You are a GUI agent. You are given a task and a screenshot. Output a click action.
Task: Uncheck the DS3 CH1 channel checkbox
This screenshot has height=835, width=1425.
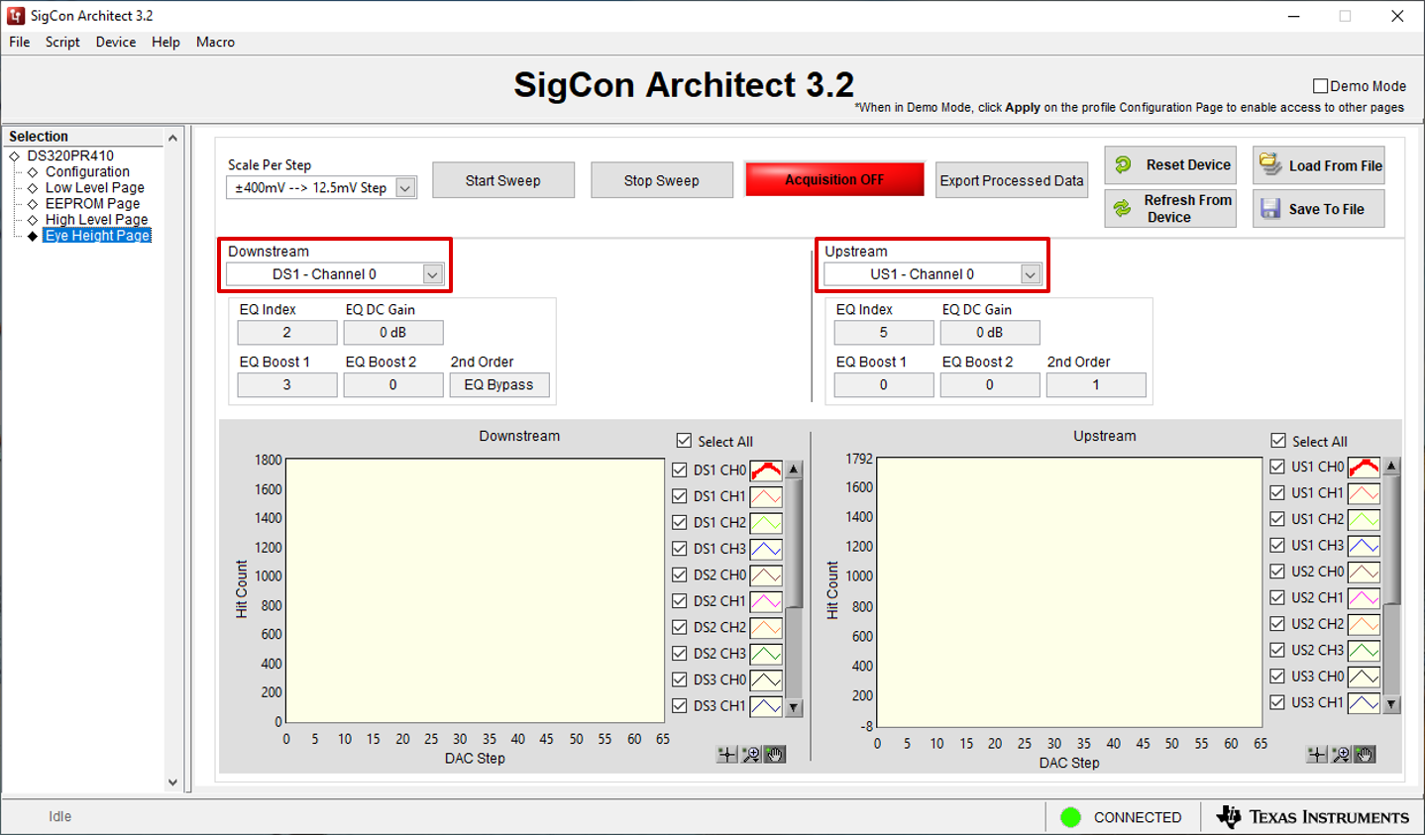click(680, 706)
